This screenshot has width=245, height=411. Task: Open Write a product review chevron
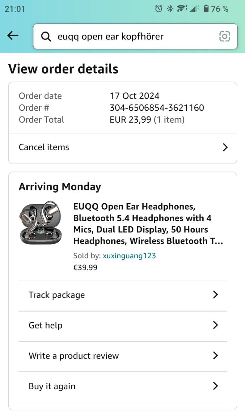click(x=215, y=355)
